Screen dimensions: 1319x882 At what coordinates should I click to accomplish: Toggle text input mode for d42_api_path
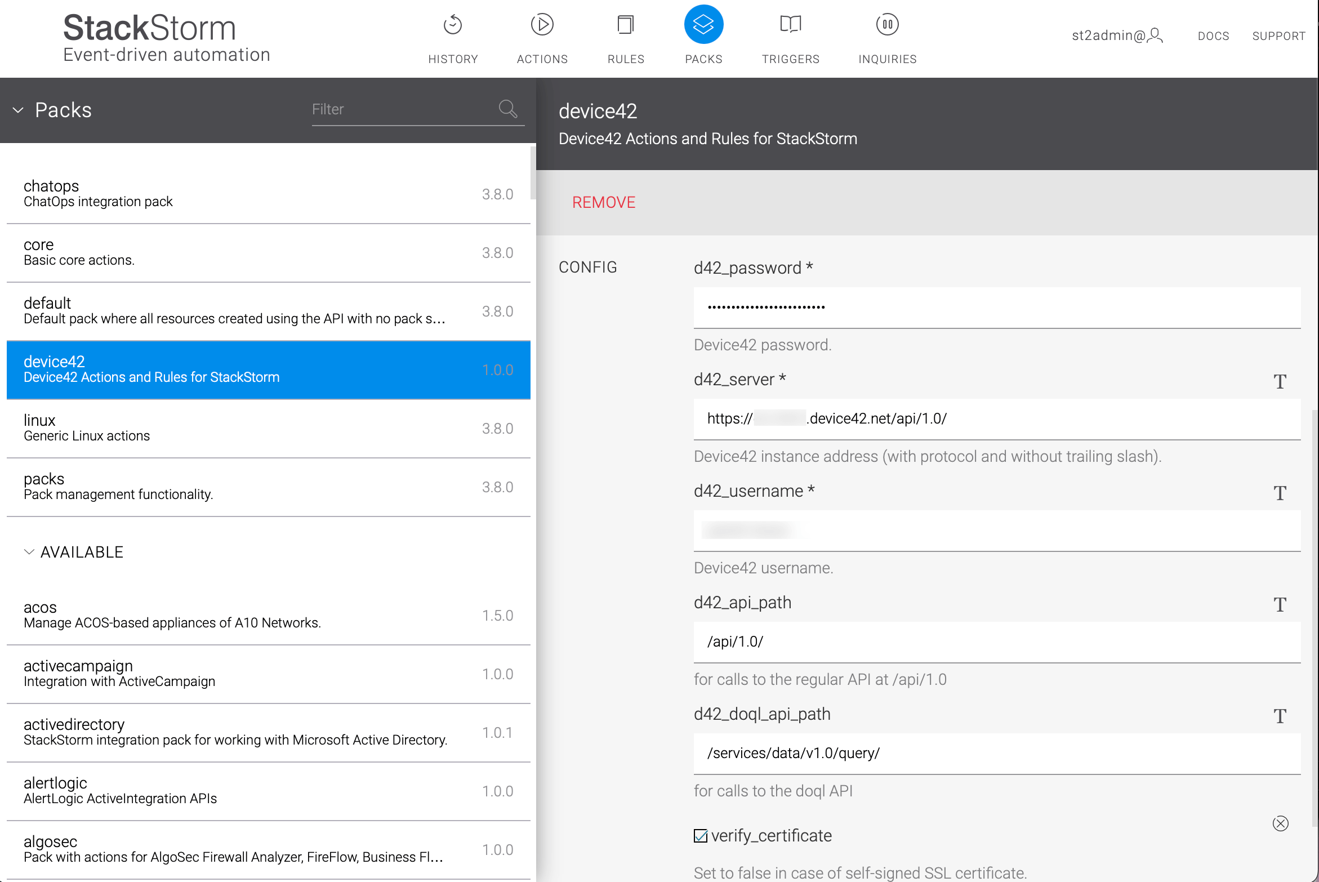(1281, 604)
